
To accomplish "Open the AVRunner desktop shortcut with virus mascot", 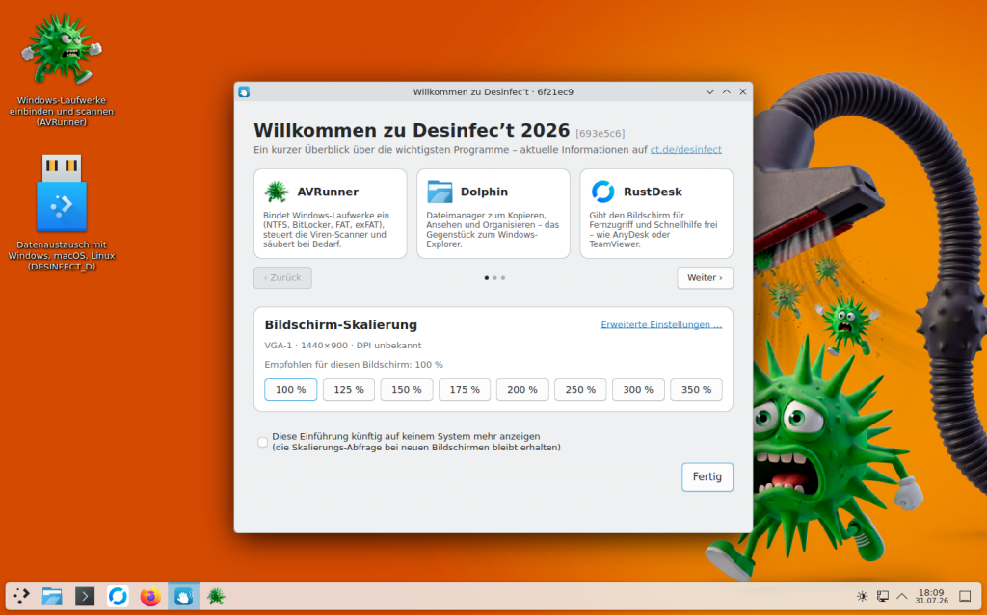I will [x=61, y=50].
